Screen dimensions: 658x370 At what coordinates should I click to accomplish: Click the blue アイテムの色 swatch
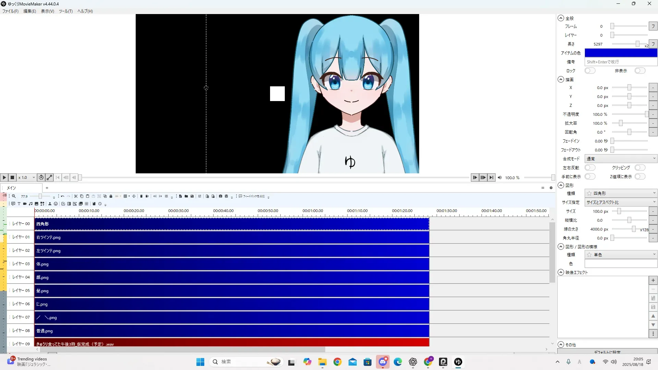[621, 53]
